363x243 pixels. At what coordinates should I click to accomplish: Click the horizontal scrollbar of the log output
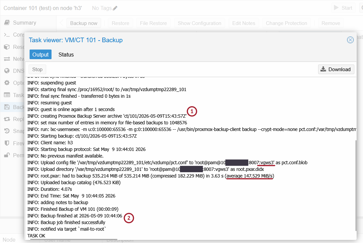[x=73, y=239]
